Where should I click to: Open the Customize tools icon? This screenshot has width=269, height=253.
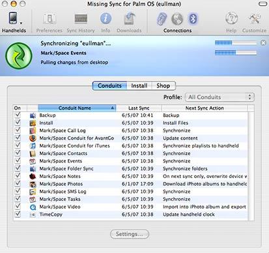click(x=255, y=19)
